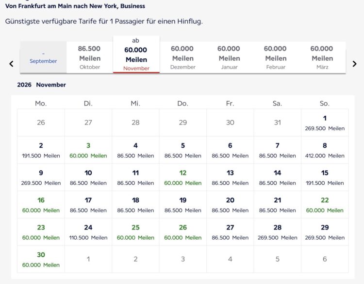Choose November 29 for 269.500 Meilen
Screen dimensions: 364x284
(325, 232)
